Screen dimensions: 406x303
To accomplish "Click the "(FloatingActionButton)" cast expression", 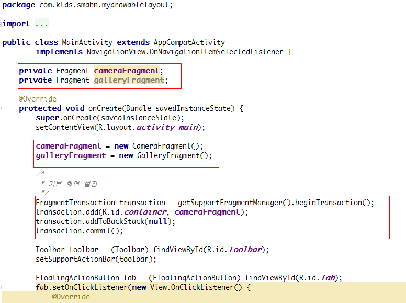I will tap(195, 278).
